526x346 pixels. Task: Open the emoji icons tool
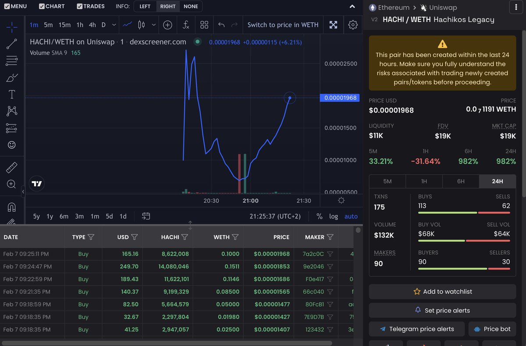[x=12, y=145]
